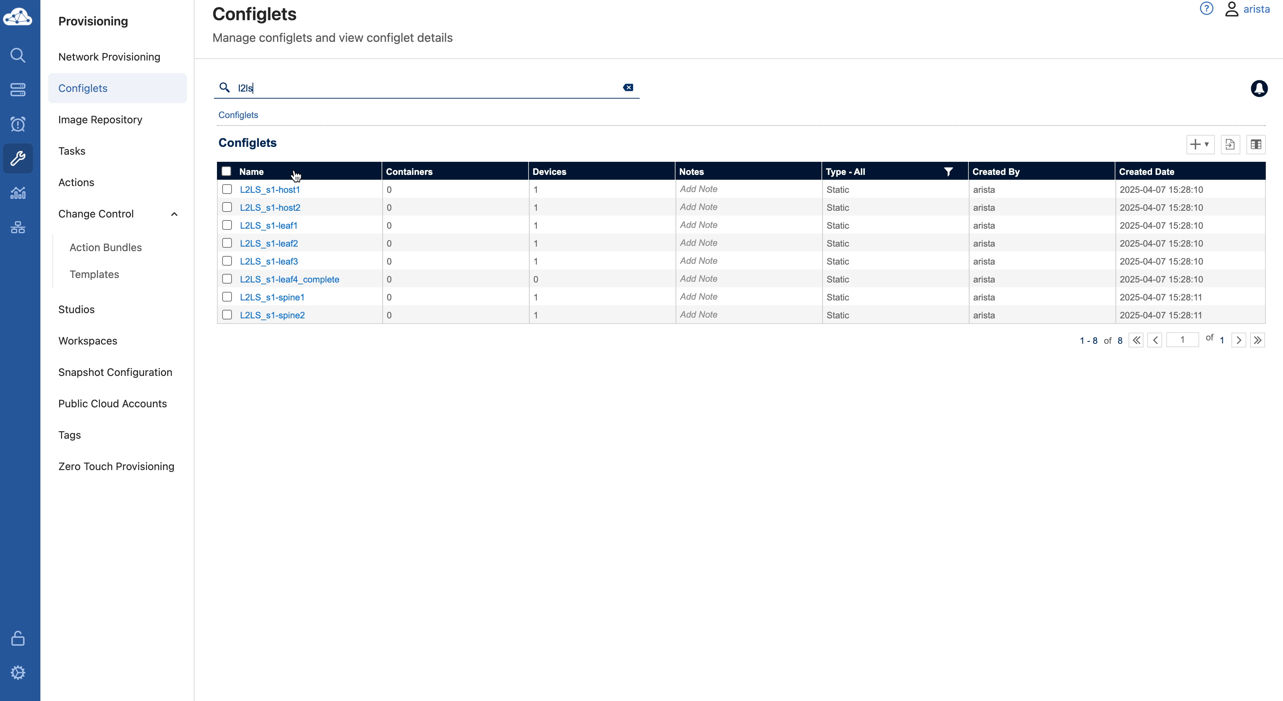
Task: Open the Settings gear in left rail
Action: [18, 673]
